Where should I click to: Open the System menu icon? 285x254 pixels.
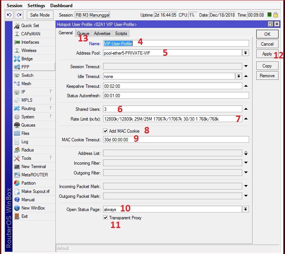click(17, 117)
